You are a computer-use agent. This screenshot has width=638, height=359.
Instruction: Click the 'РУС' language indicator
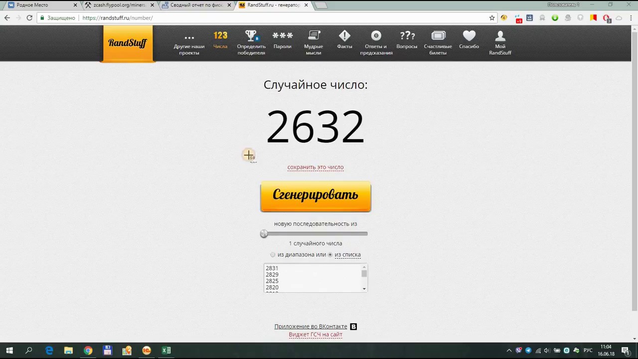588,351
